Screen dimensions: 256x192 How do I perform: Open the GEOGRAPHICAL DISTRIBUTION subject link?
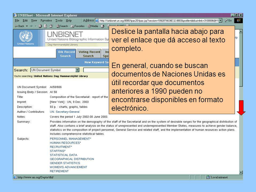tap(72, 159)
